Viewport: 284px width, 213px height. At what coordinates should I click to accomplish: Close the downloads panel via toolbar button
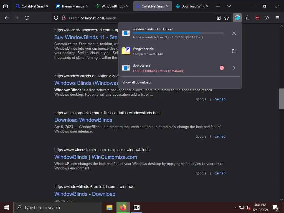(237, 18)
